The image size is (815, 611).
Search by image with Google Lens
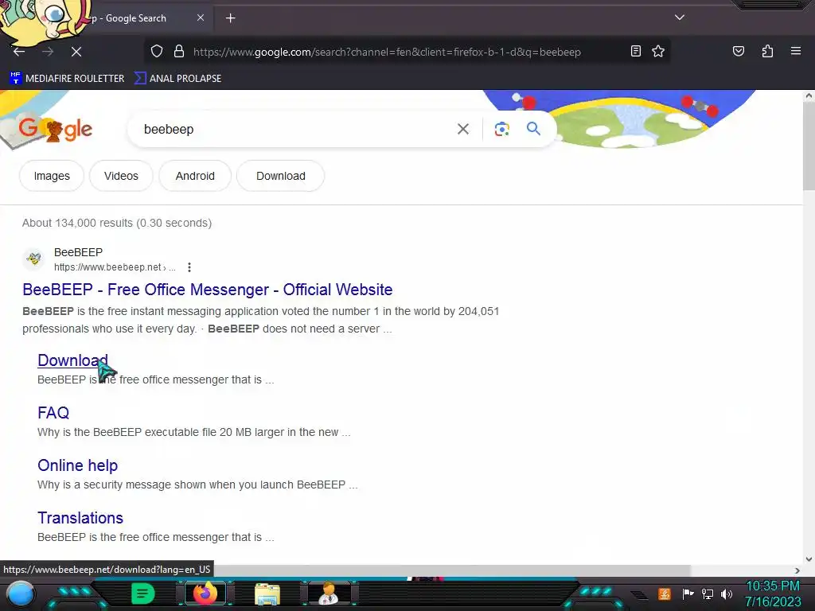coord(501,130)
